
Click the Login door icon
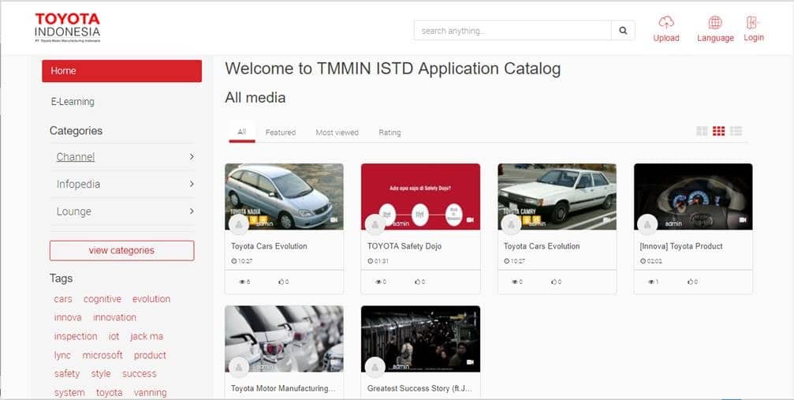click(753, 22)
